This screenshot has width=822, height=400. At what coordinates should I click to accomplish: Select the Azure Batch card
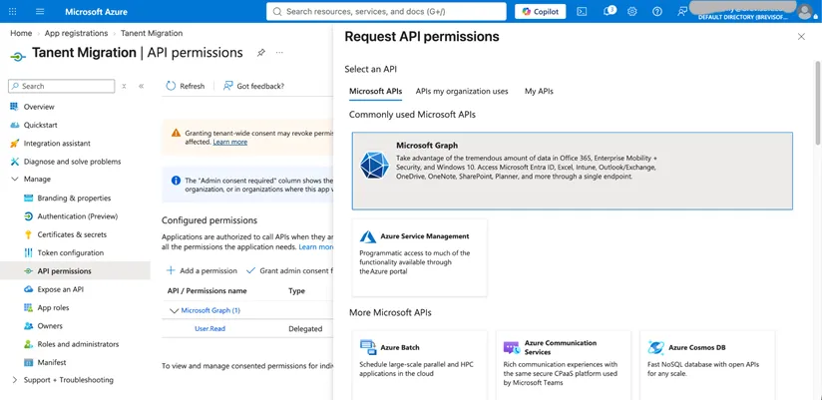(419, 365)
